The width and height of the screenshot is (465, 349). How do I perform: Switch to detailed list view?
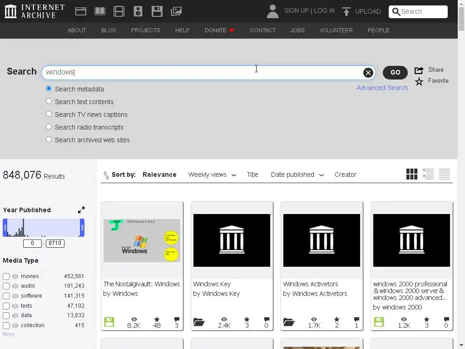428,174
